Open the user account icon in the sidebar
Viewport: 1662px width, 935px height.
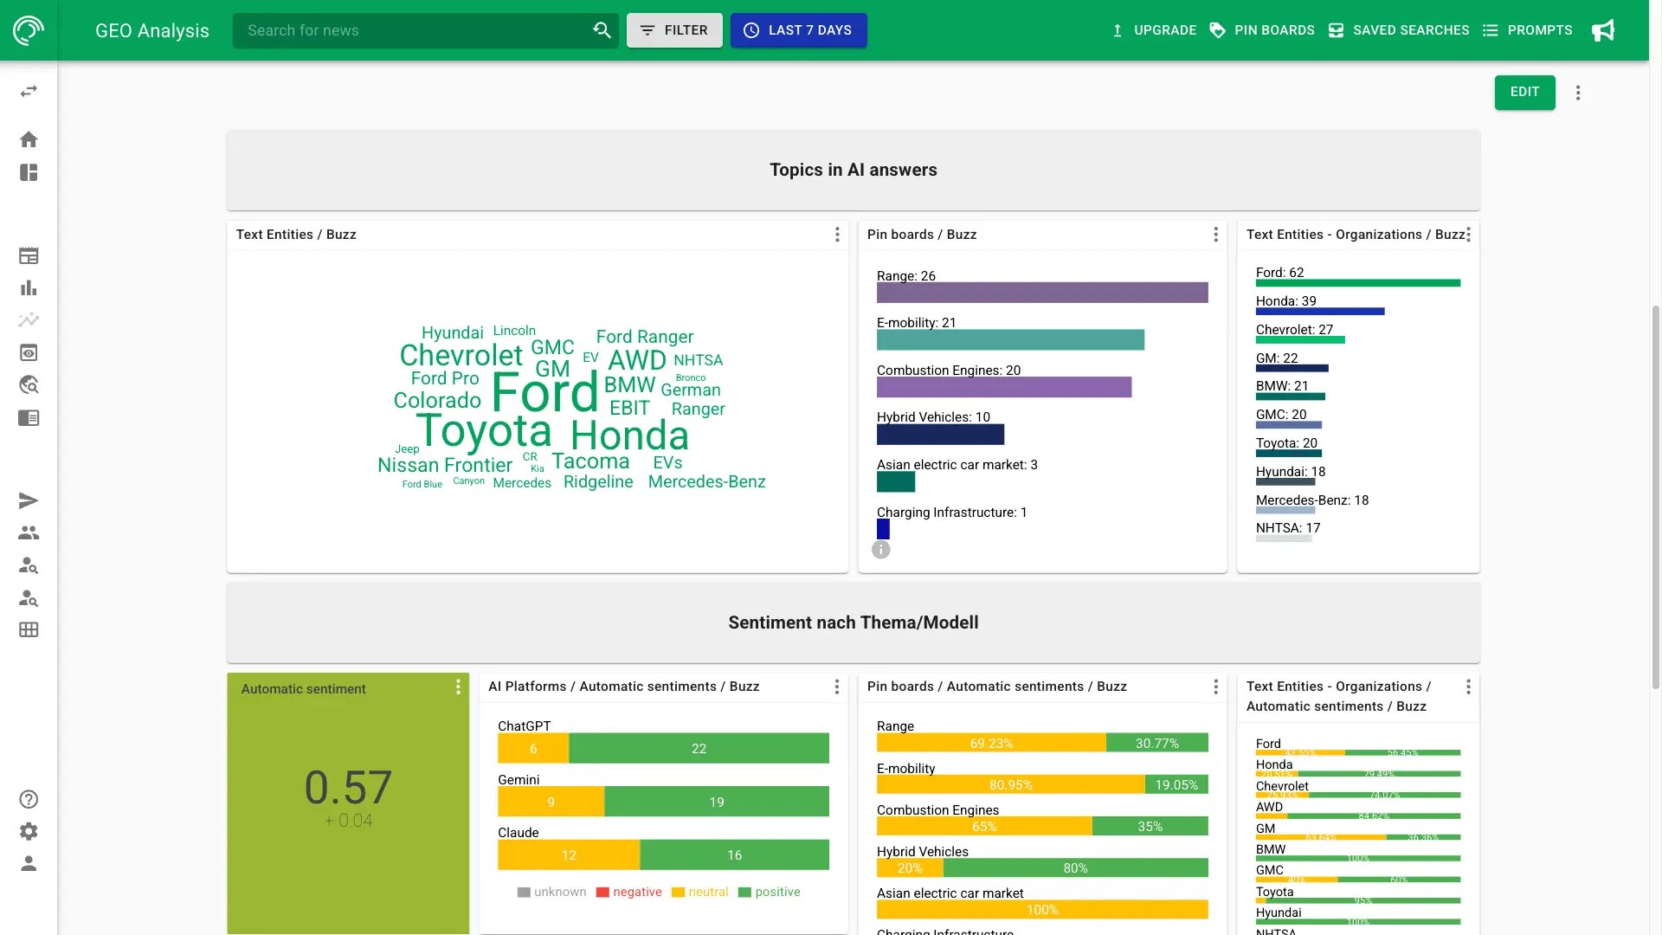[29, 864]
